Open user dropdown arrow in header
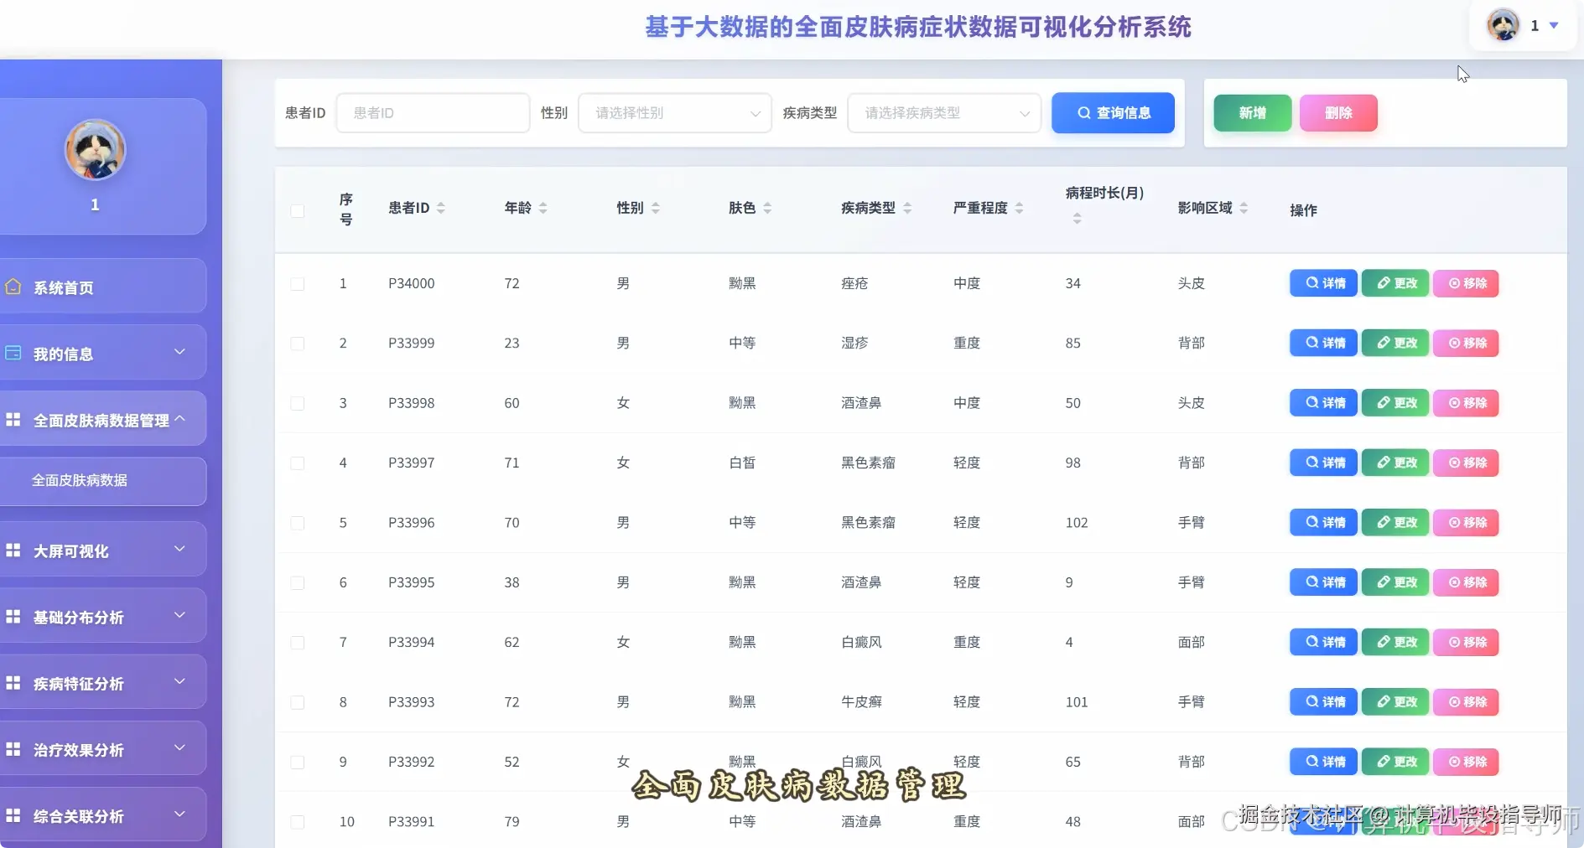Image resolution: width=1584 pixels, height=848 pixels. (x=1554, y=25)
